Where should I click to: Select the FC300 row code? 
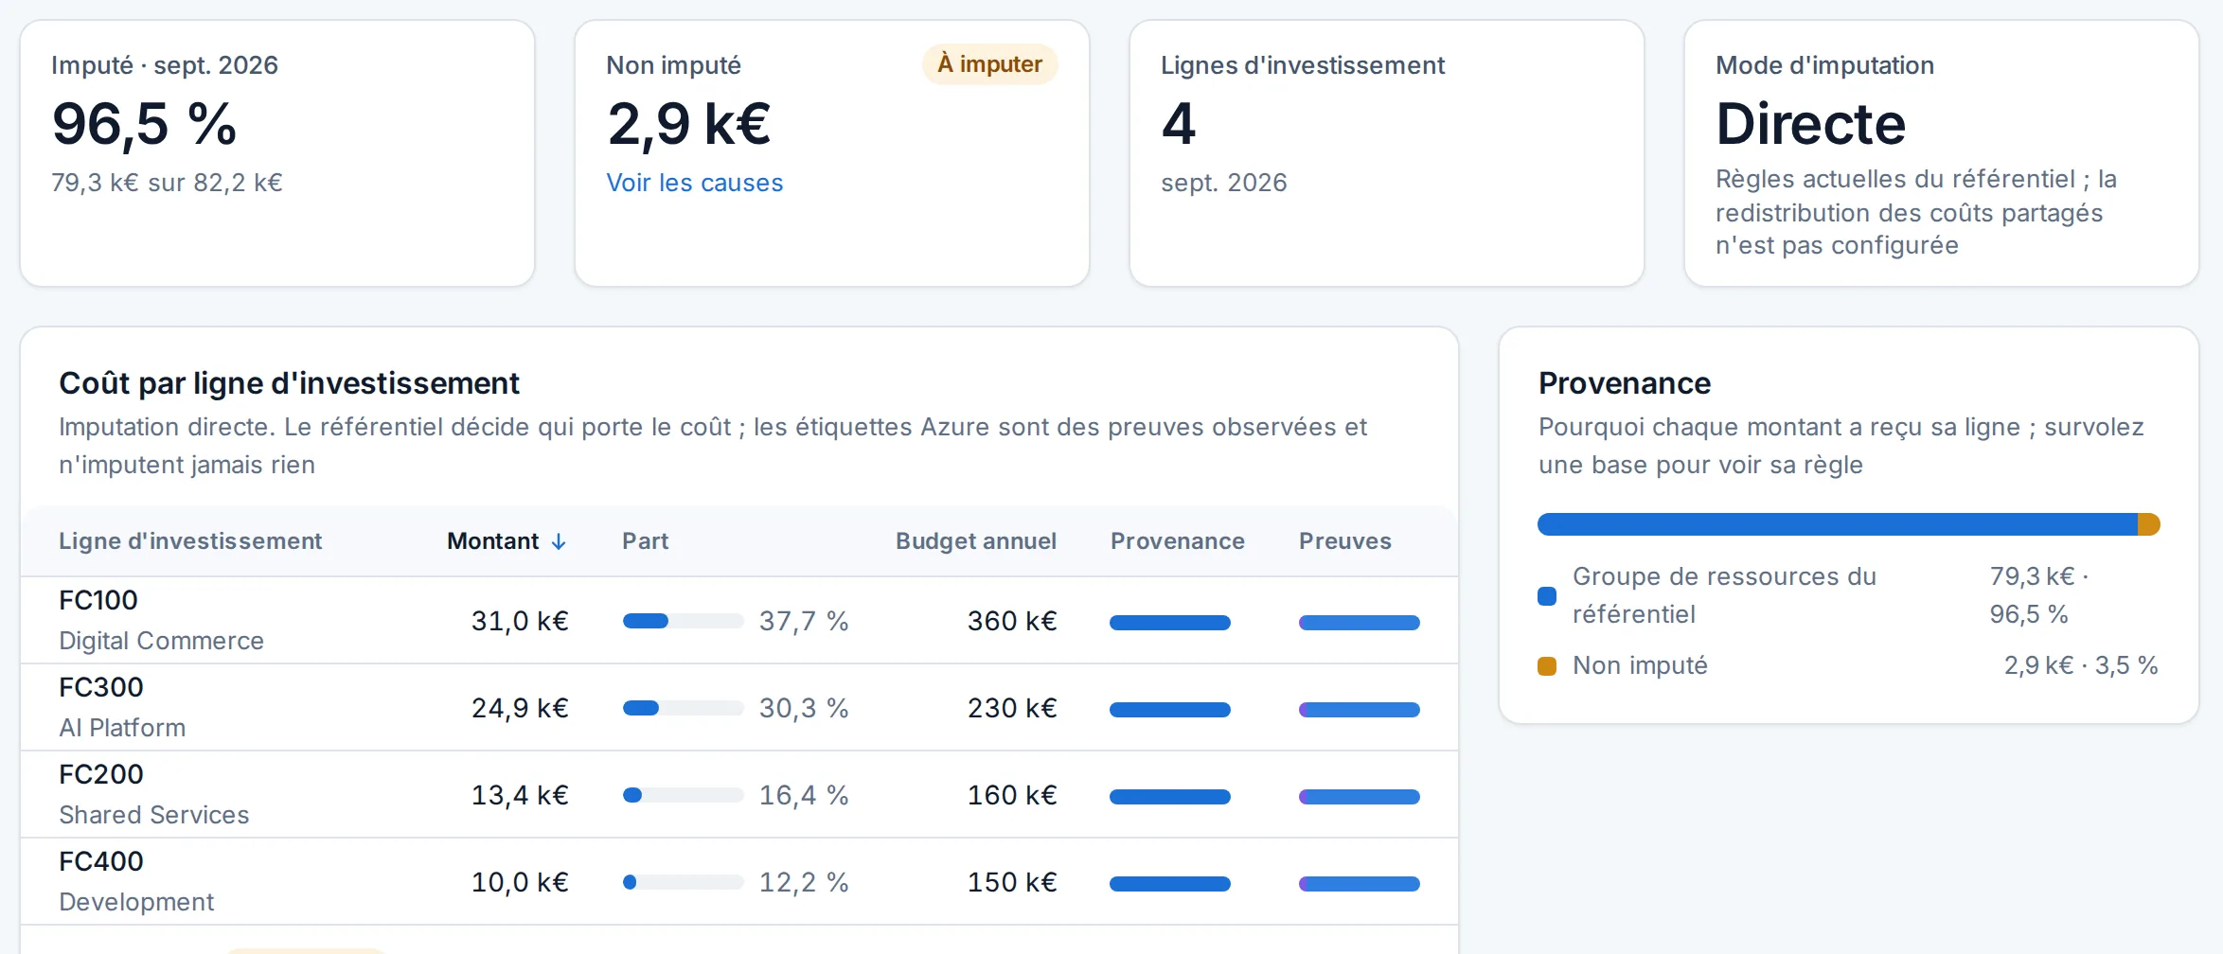(x=101, y=687)
